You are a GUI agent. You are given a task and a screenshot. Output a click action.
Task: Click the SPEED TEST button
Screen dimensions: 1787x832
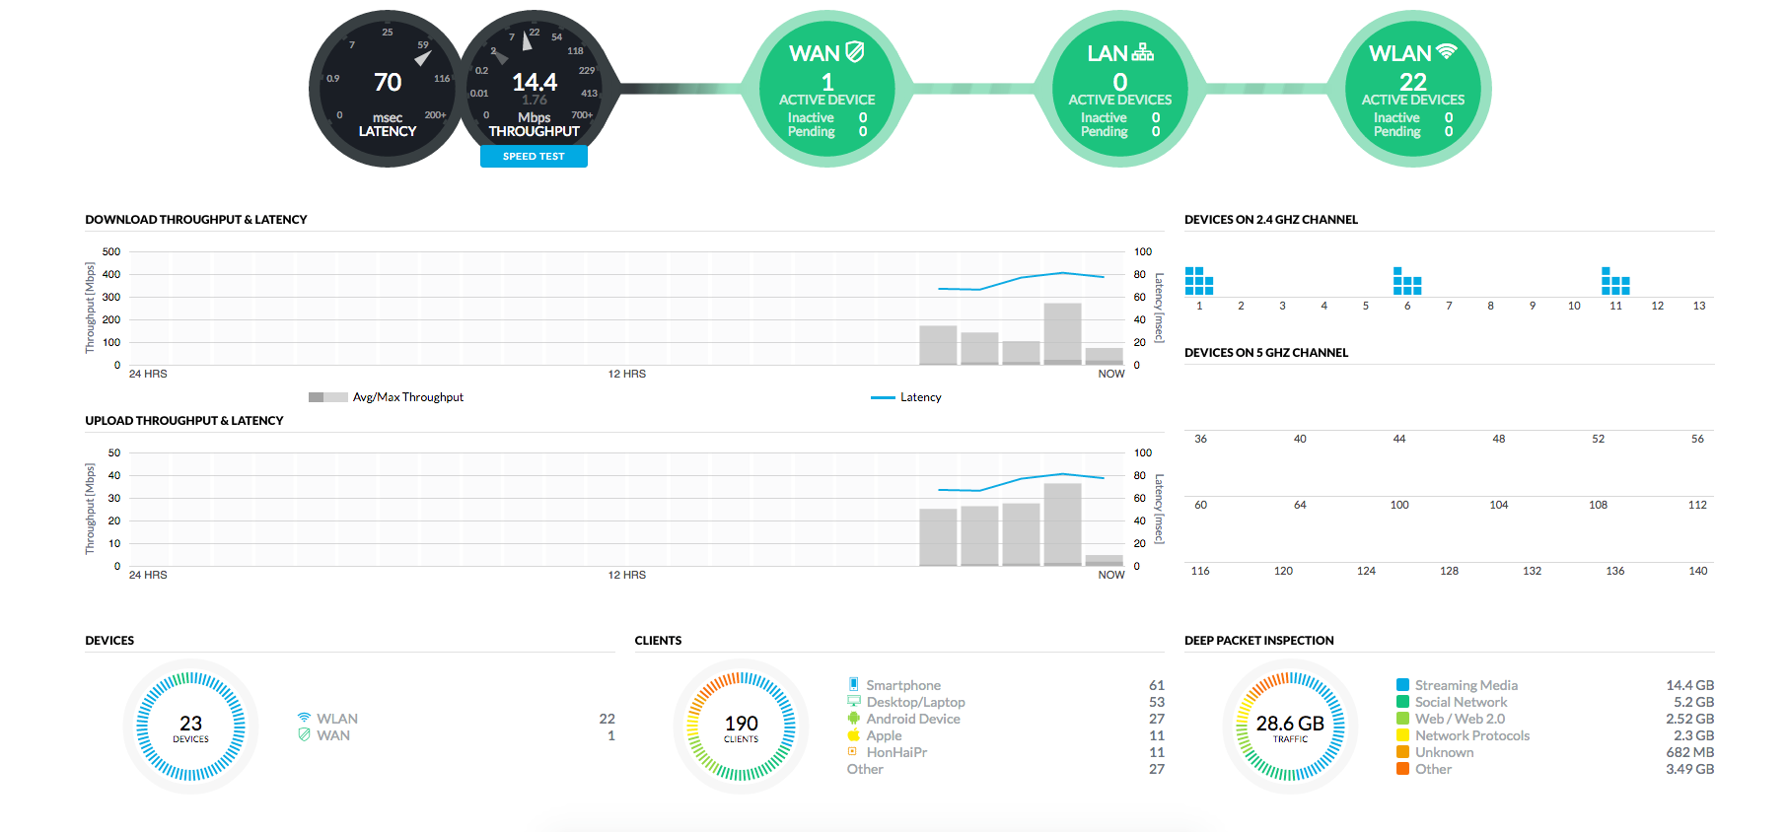pos(534,157)
